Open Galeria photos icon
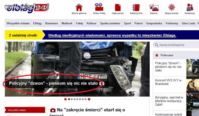The image size is (199, 116). pyautogui.click(x=154, y=7)
